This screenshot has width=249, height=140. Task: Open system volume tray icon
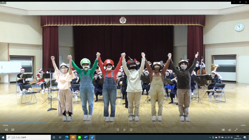point(228,137)
